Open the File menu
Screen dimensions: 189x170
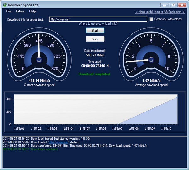[x=9, y=11]
